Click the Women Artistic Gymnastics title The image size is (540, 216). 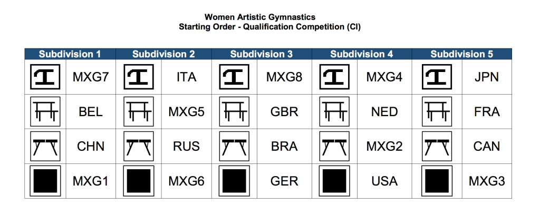pos(259,17)
